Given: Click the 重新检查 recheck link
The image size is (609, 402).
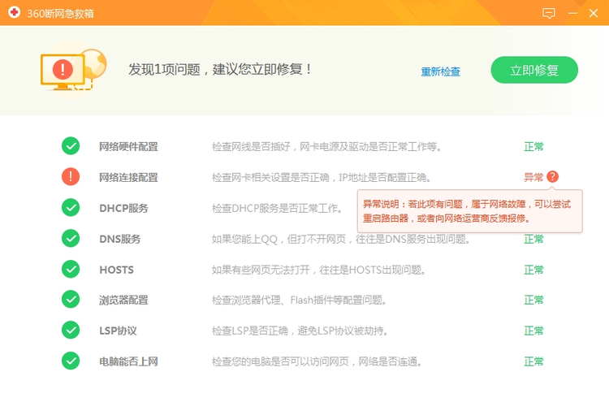Looking at the screenshot, I should (x=440, y=71).
